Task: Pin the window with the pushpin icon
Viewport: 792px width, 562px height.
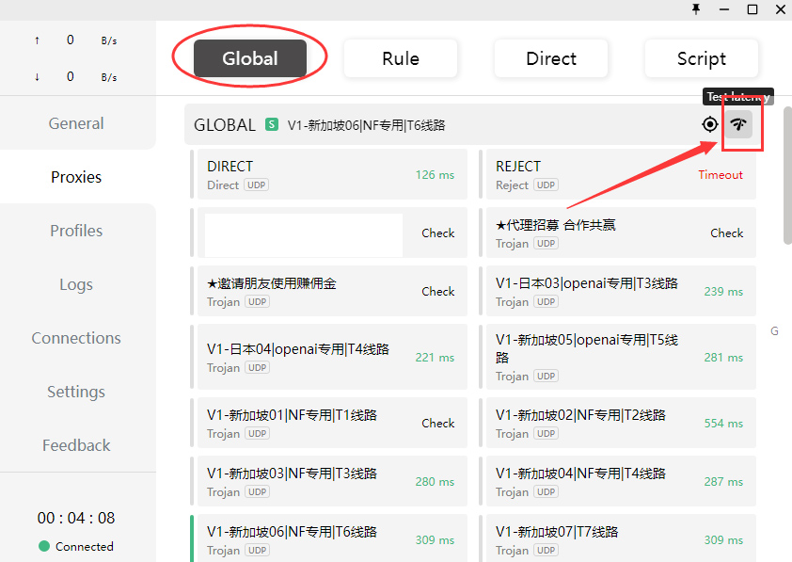Action: pyautogui.click(x=696, y=9)
